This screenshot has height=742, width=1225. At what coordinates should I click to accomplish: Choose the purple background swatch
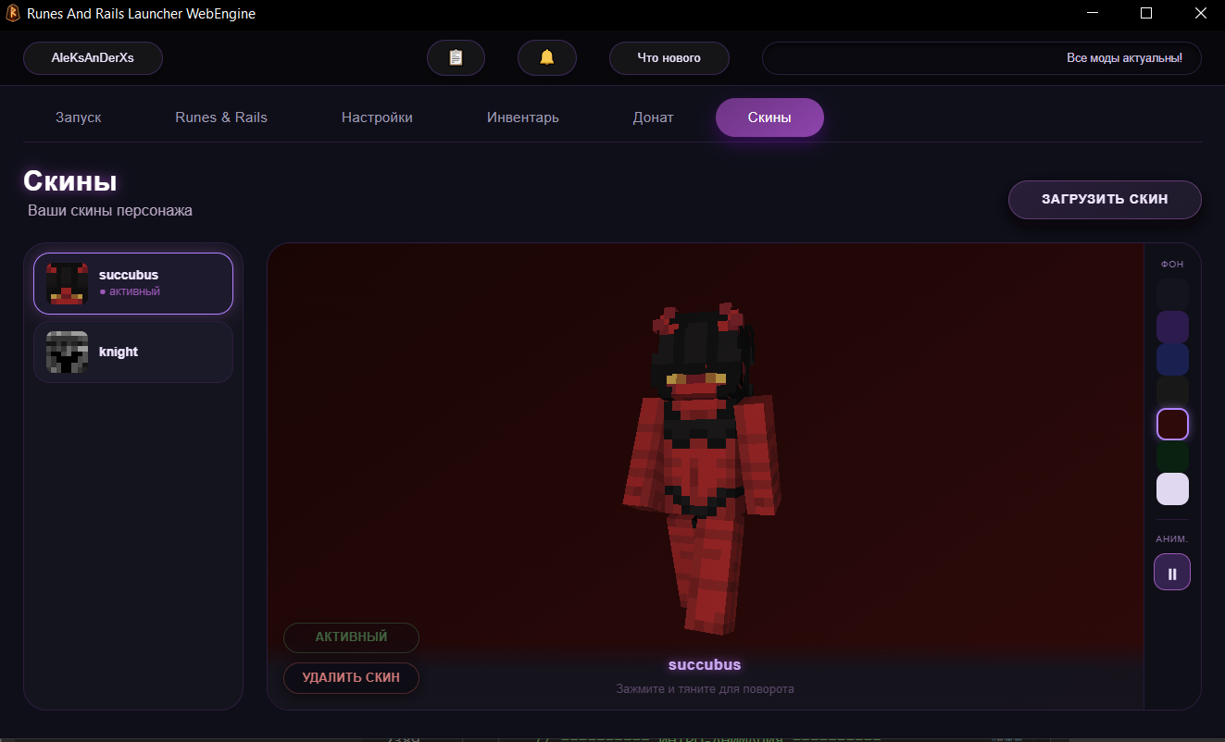[1172, 328]
